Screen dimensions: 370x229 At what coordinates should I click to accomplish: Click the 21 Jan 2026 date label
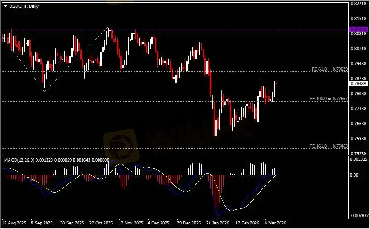pos(217,223)
